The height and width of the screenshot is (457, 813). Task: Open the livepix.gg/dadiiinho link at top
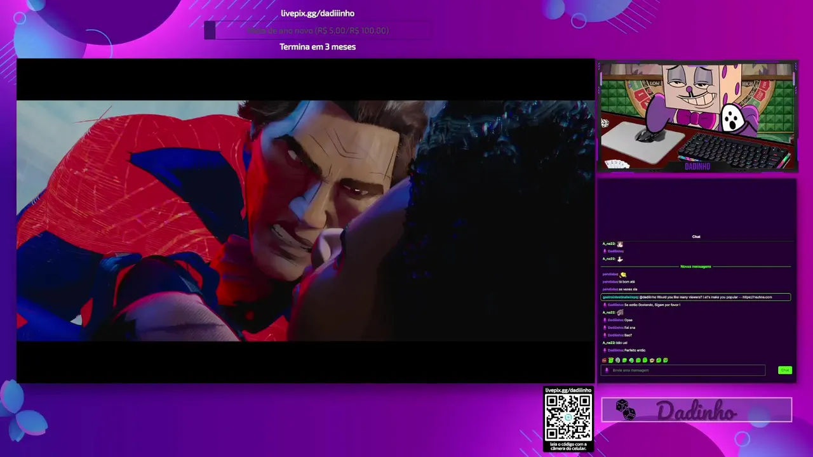[318, 13]
